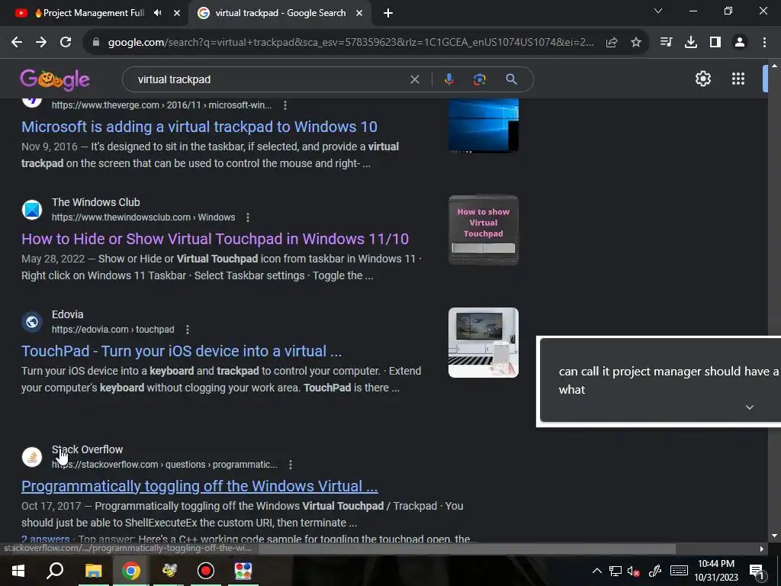Open the colorful app icon in taskbar
Viewport: 781px width, 586px height.
[243, 571]
